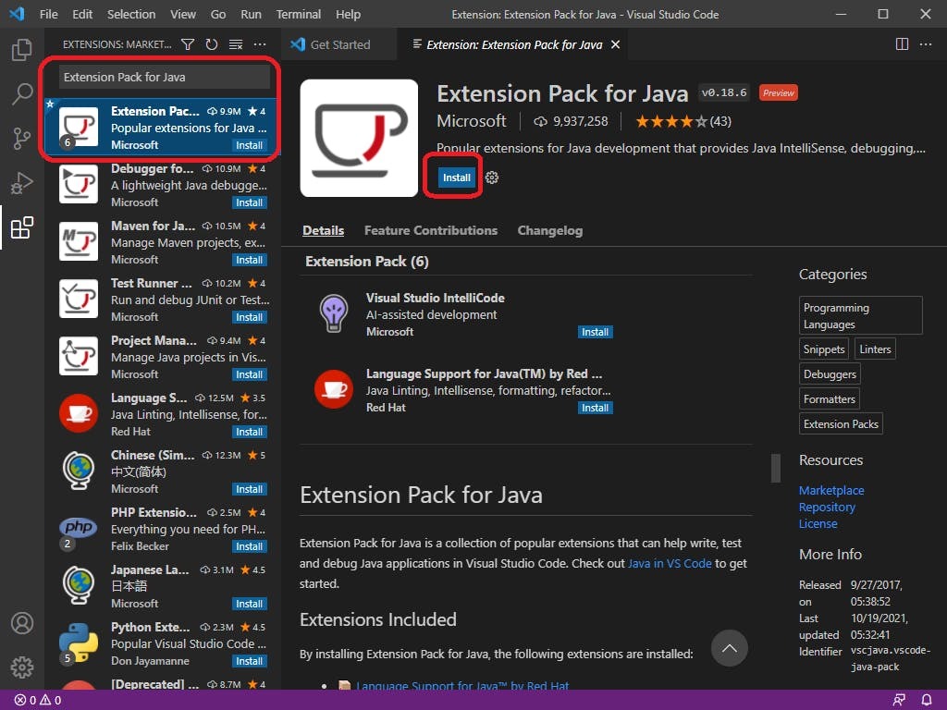The width and height of the screenshot is (947, 710).
Task: Switch to the Get Started tab
Action: [x=339, y=44]
